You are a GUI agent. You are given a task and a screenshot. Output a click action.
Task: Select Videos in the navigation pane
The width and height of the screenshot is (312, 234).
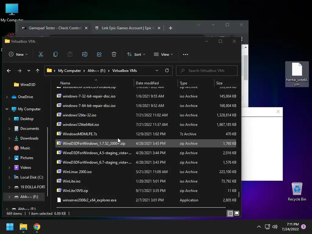(x=23, y=168)
